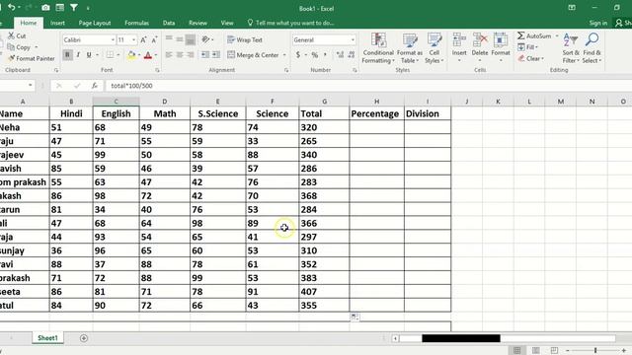This screenshot has width=632, height=355.
Task: Open Cell Styles gallery
Action: coord(434,48)
